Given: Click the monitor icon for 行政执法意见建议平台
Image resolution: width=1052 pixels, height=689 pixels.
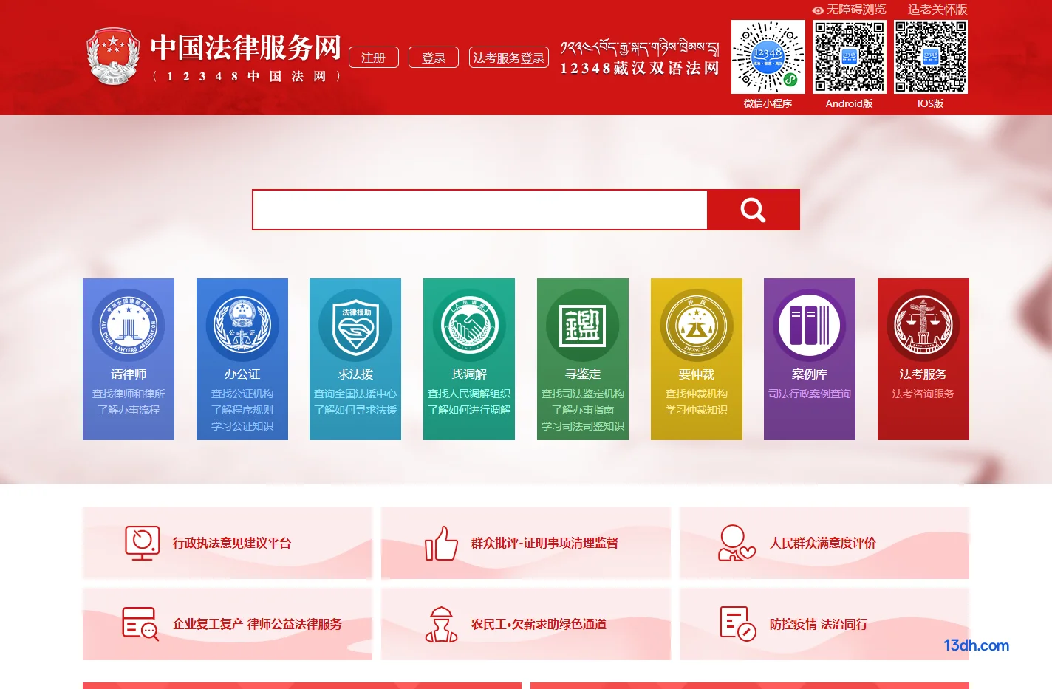Looking at the screenshot, I should point(142,543).
